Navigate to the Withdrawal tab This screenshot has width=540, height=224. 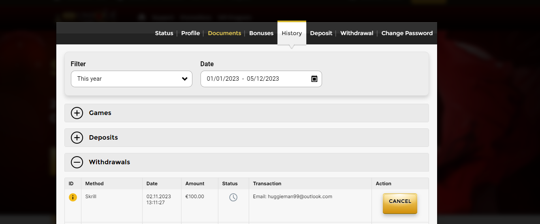pos(356,33)
